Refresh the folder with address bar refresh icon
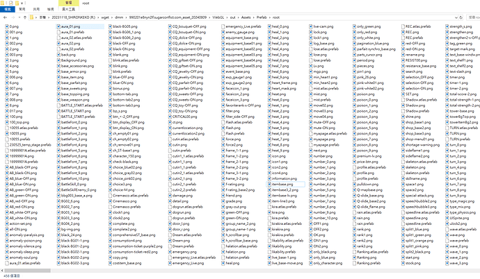 coord(461,17)
